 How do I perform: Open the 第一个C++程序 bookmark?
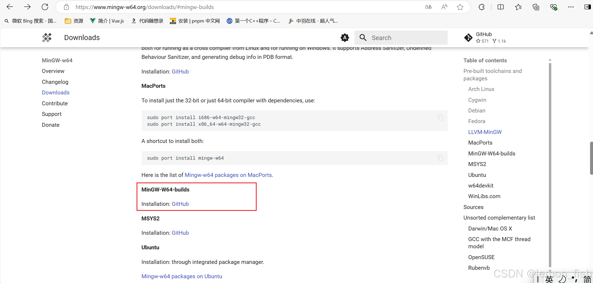coord(253,21)
